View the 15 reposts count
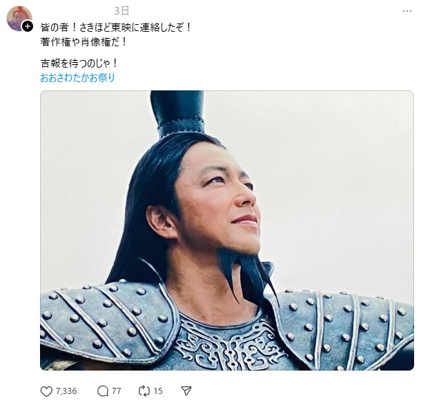Screen dimensions: 421x403 click(x=158, y=391)
